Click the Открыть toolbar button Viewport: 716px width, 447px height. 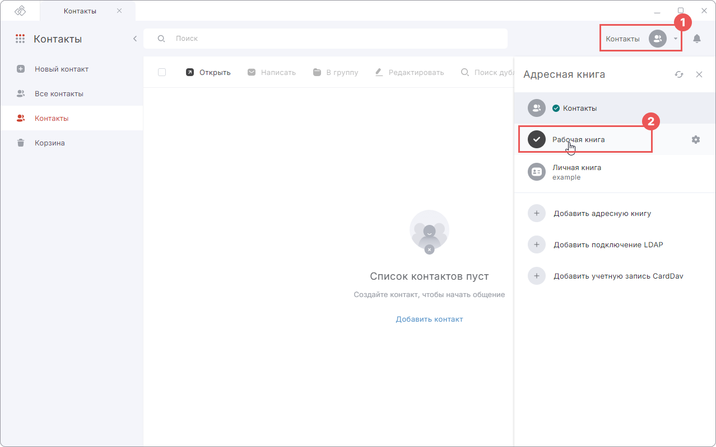click(x=208, y=72)
